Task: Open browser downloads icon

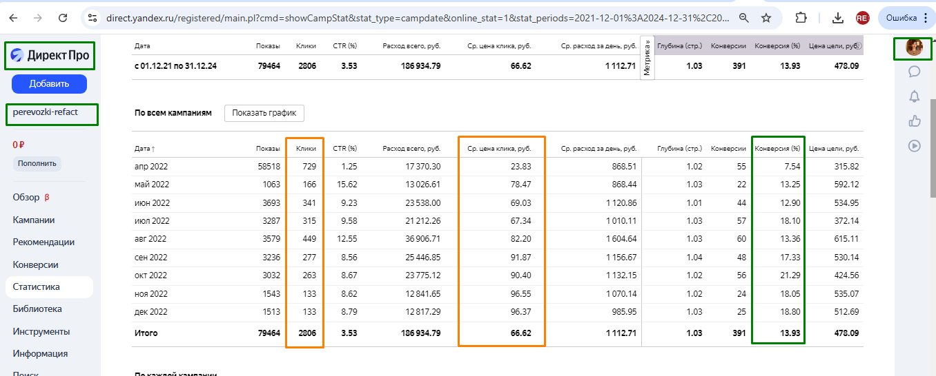Action: [838, 17]
